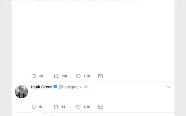This screenshot has width=186, height=116.
Task: Click the reply icon beside the 24 count
Action: click(34, 76)
